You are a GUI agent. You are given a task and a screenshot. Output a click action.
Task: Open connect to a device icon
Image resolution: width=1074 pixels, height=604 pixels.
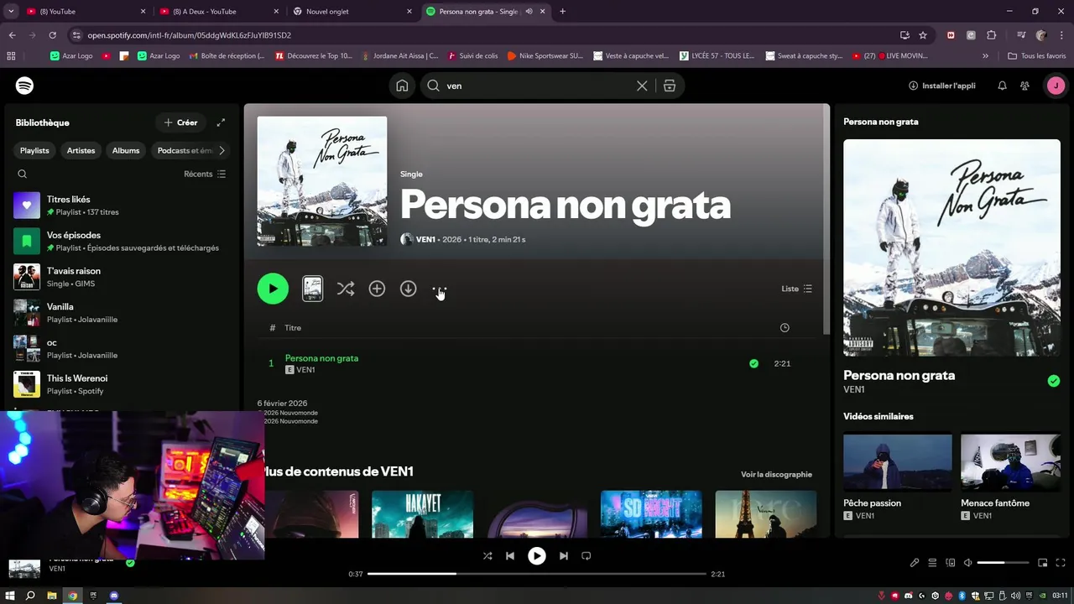coord(951,563)
